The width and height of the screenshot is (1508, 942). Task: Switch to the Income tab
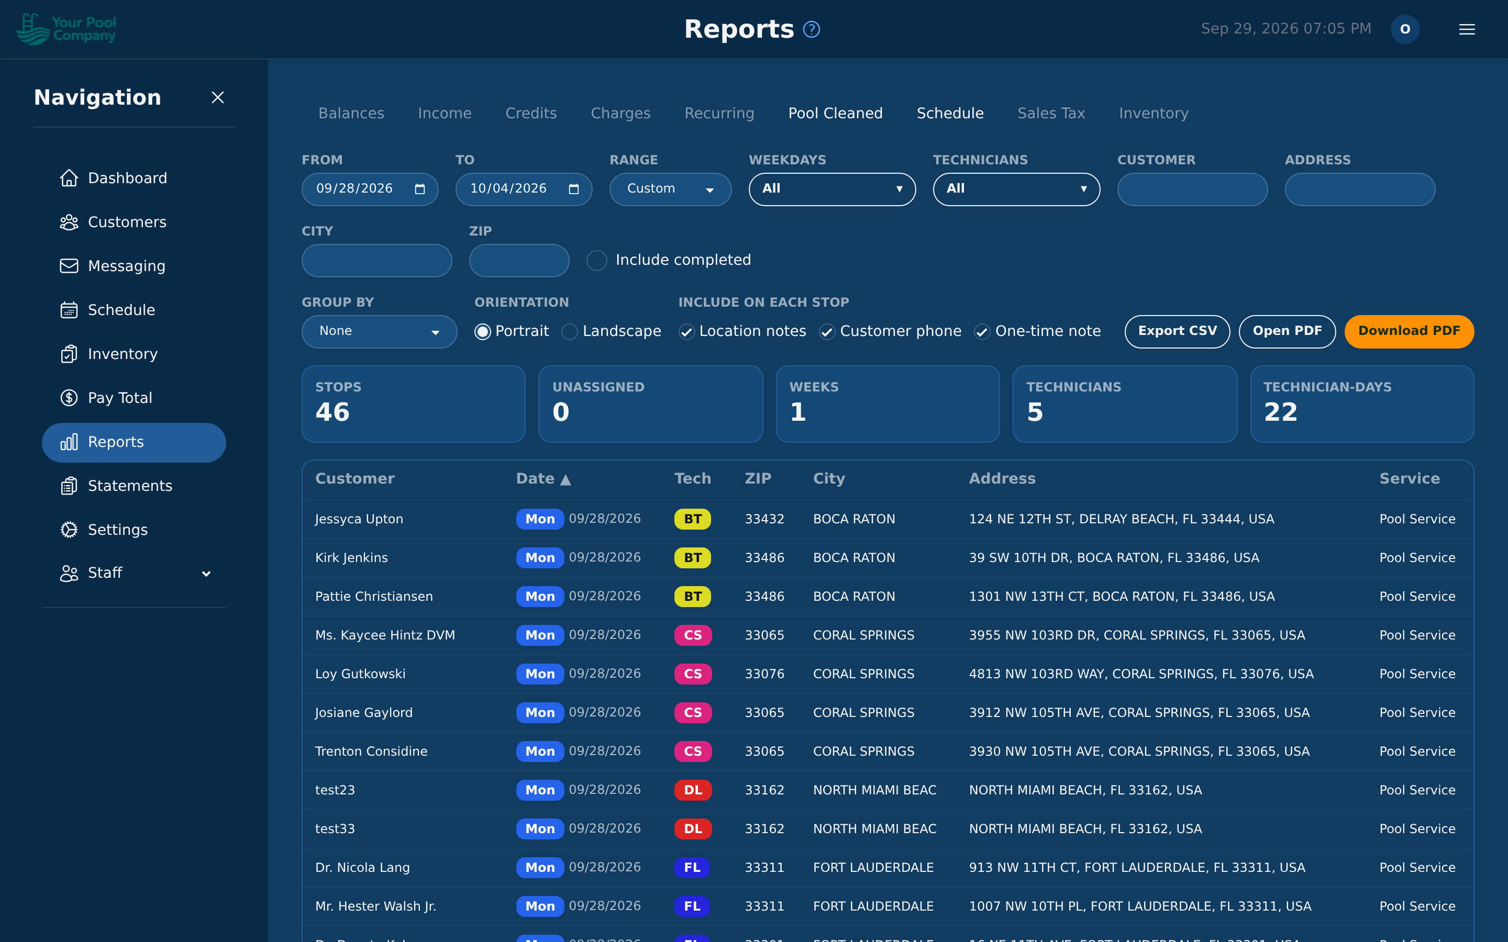click(x=445, y=114)
